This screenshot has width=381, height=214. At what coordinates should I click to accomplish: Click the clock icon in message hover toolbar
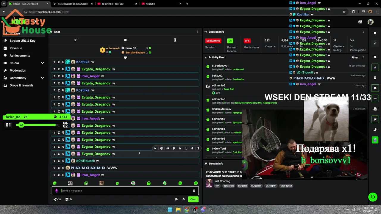point(161,148)
